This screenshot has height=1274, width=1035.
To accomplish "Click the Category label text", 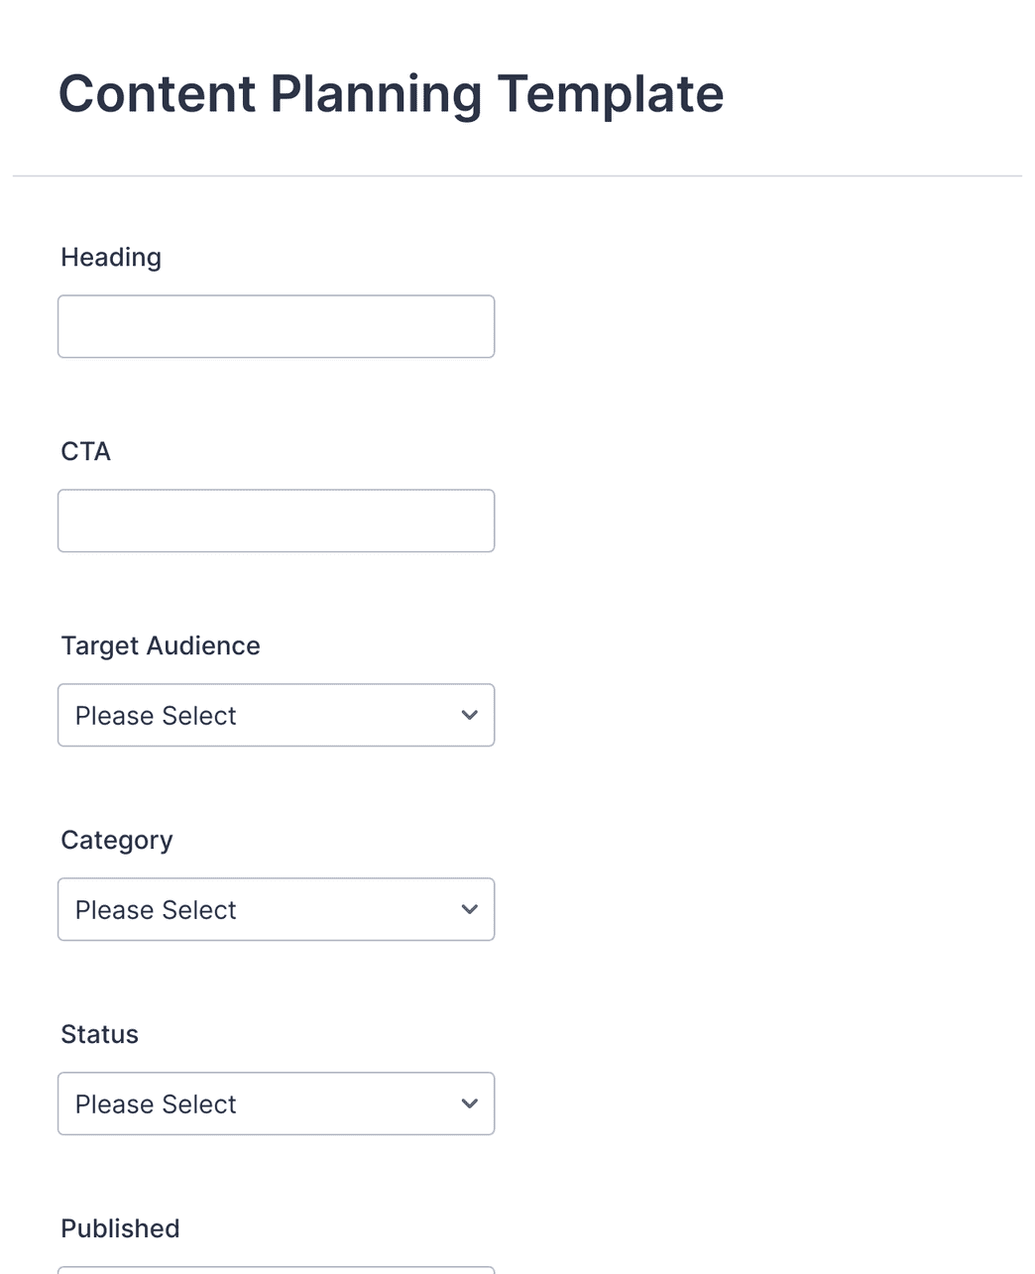I will click(x=116, y=840).
